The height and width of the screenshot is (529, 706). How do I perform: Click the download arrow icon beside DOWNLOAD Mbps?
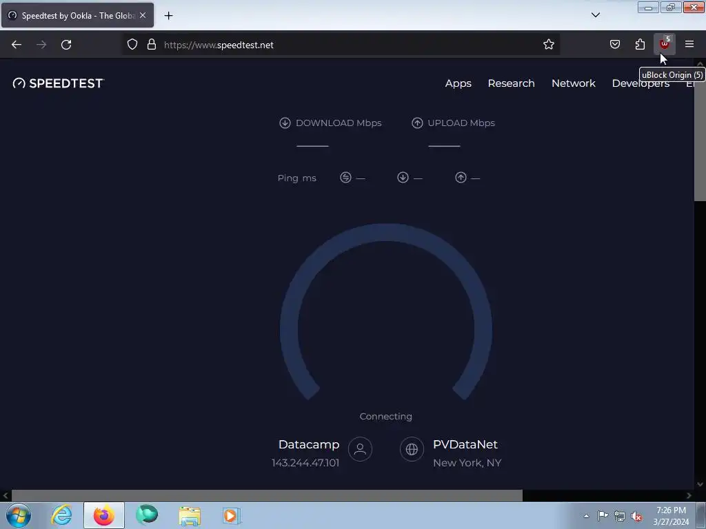(285, 123)
